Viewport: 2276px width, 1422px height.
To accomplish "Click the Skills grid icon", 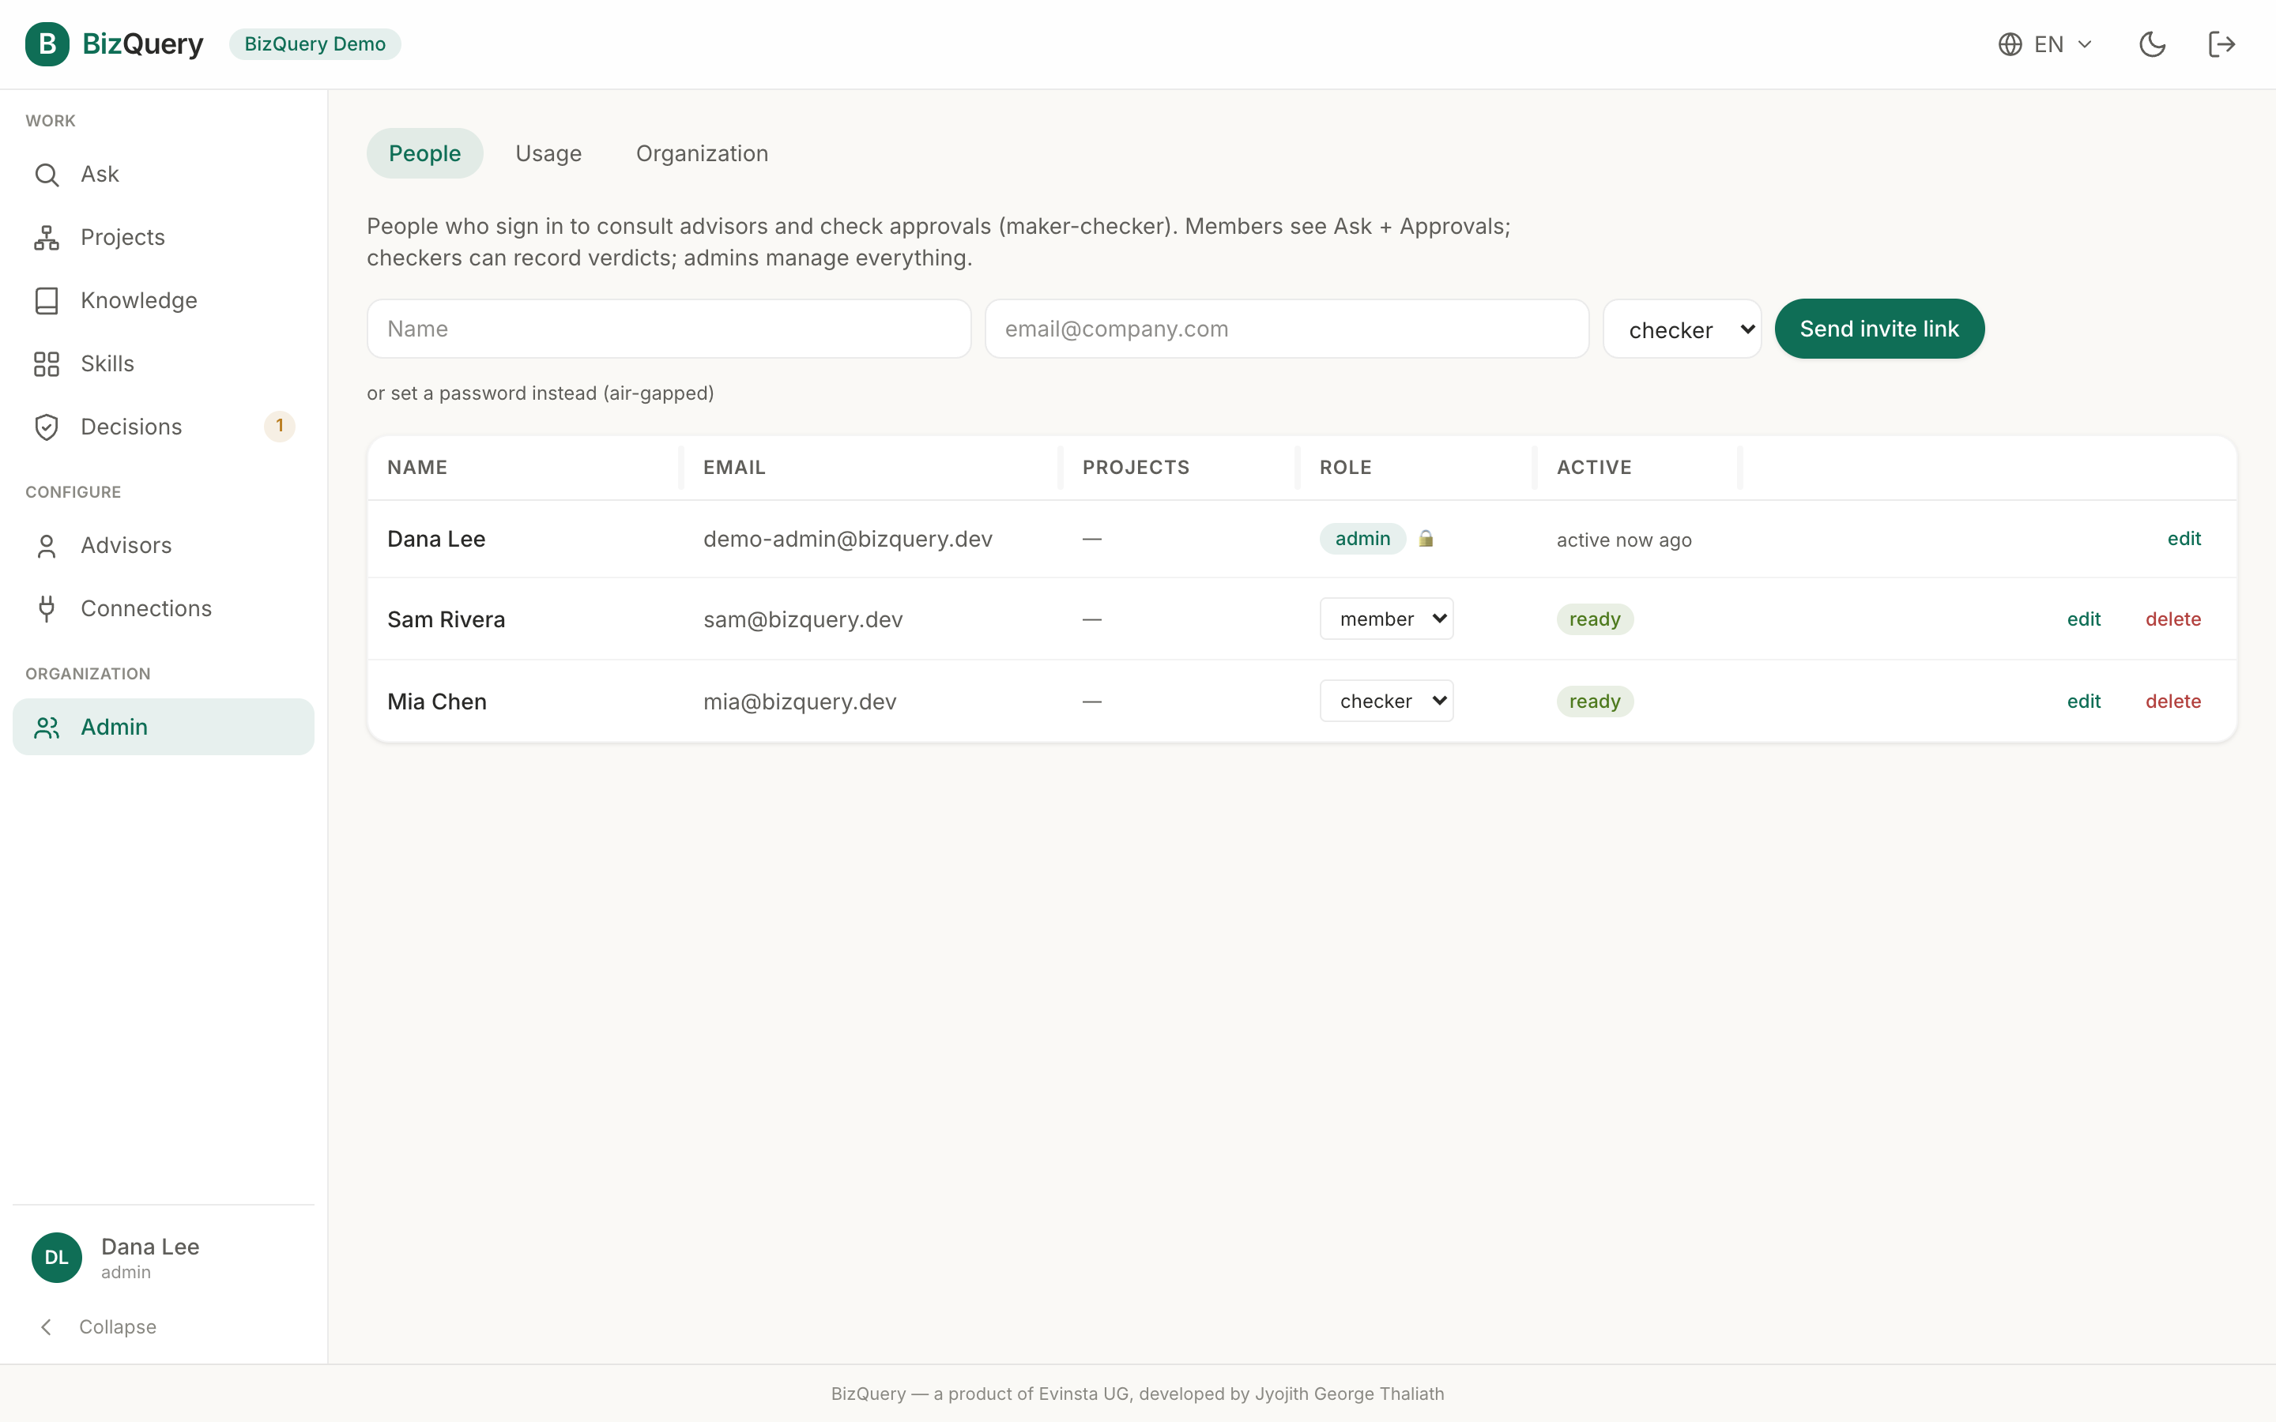I will (x=46, y=364).
